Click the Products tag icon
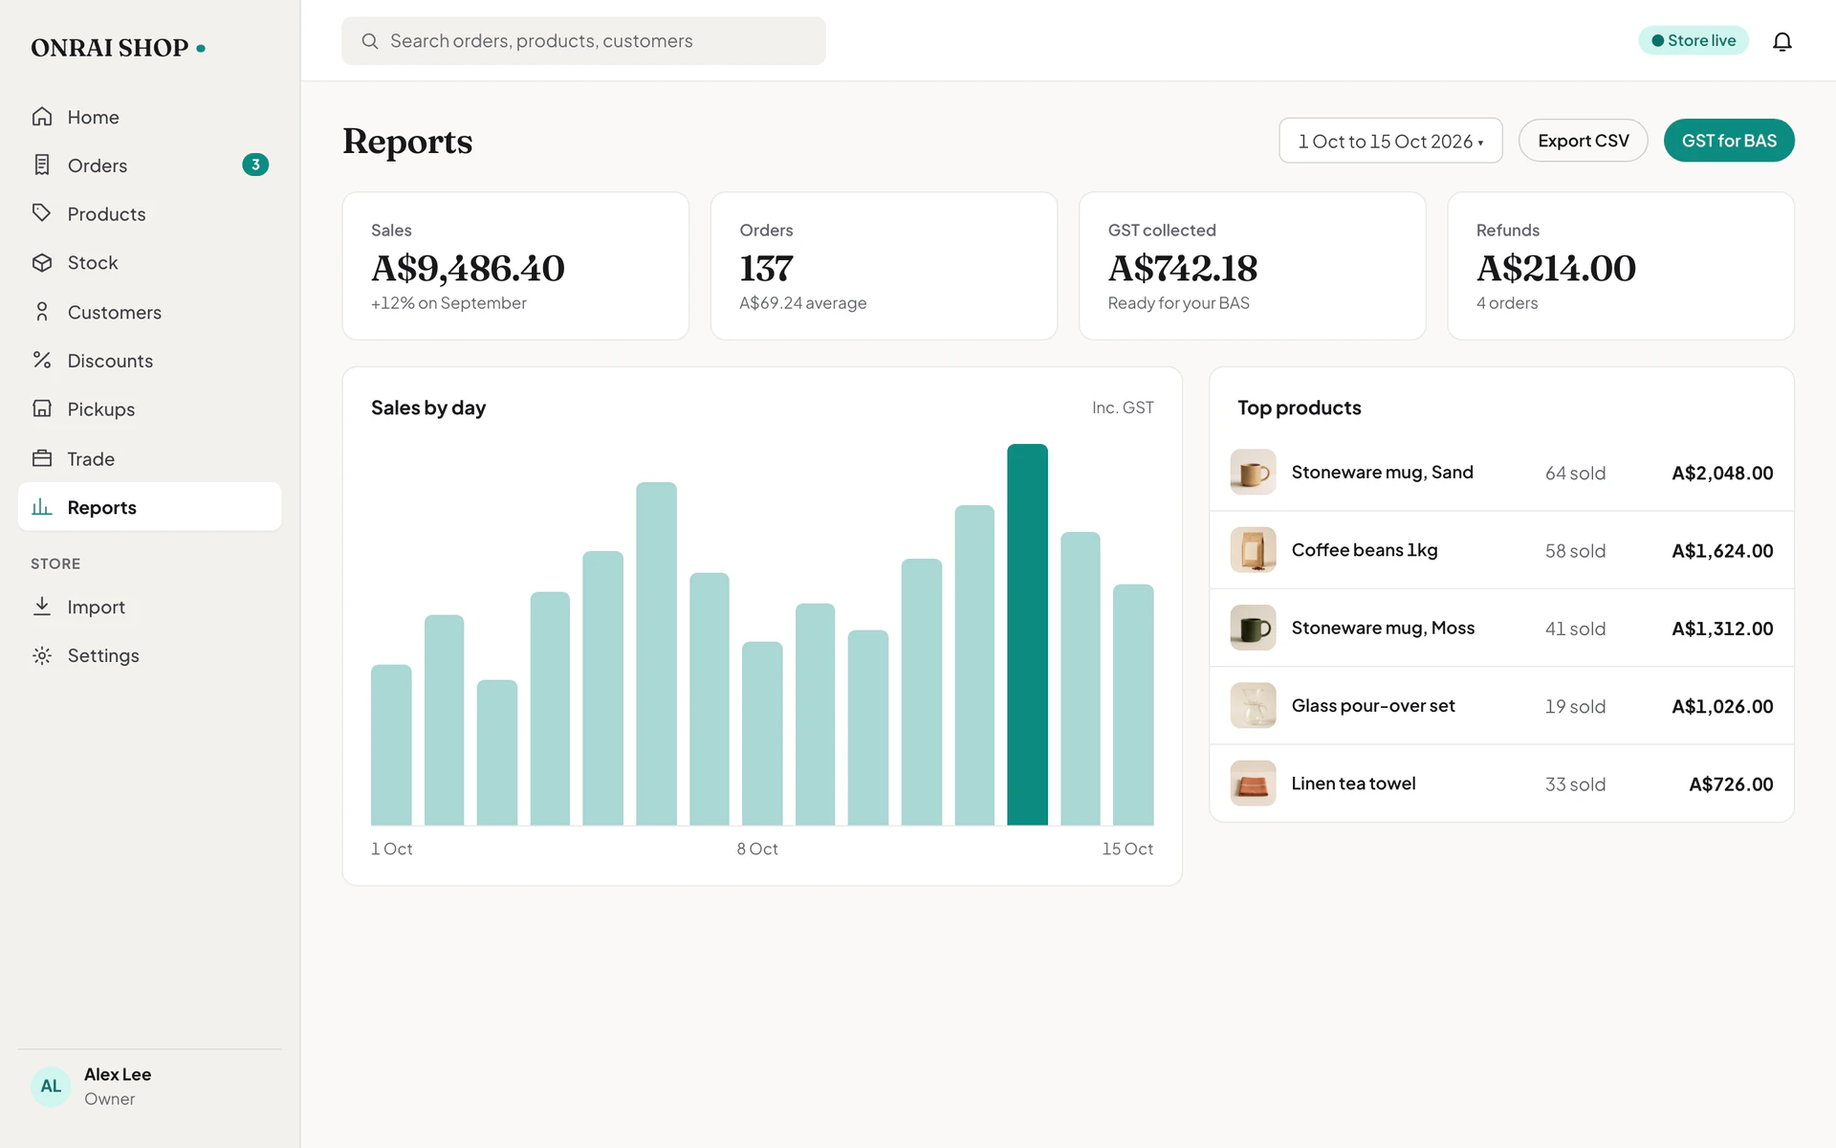Viewport: 1836px width, 1148px height. pyautogui.click(x=42, y=213)
